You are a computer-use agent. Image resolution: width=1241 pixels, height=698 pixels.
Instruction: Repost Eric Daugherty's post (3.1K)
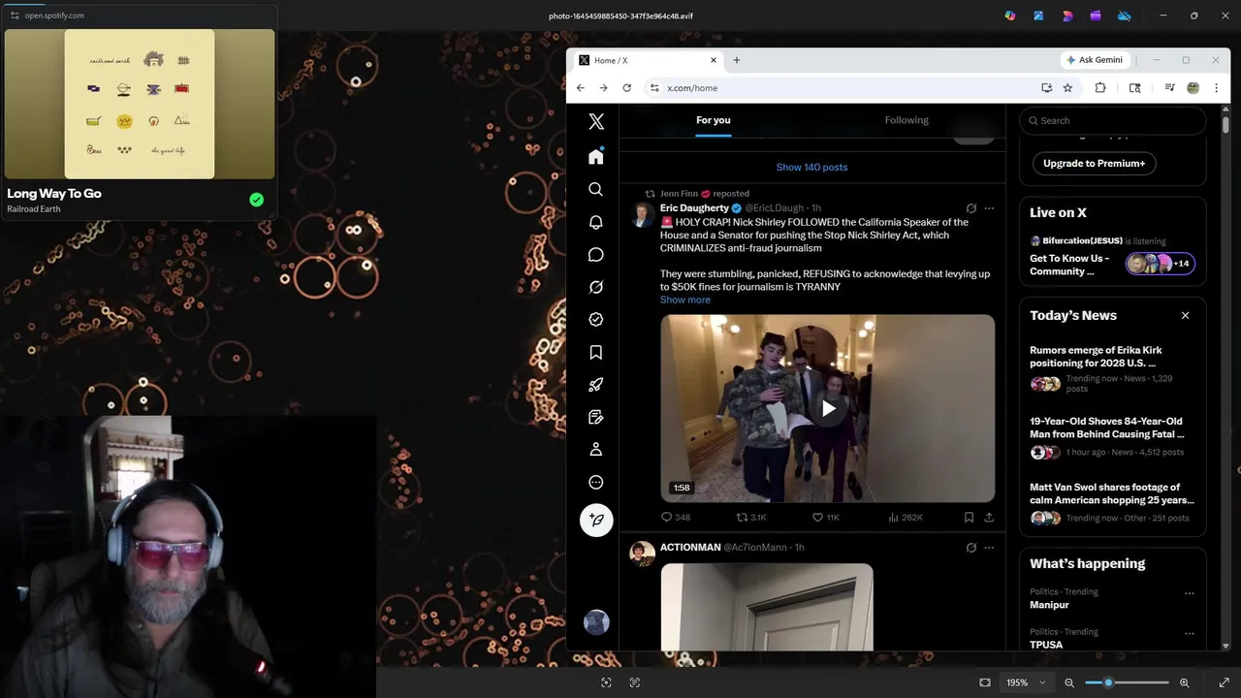click(x=751, y=518)
